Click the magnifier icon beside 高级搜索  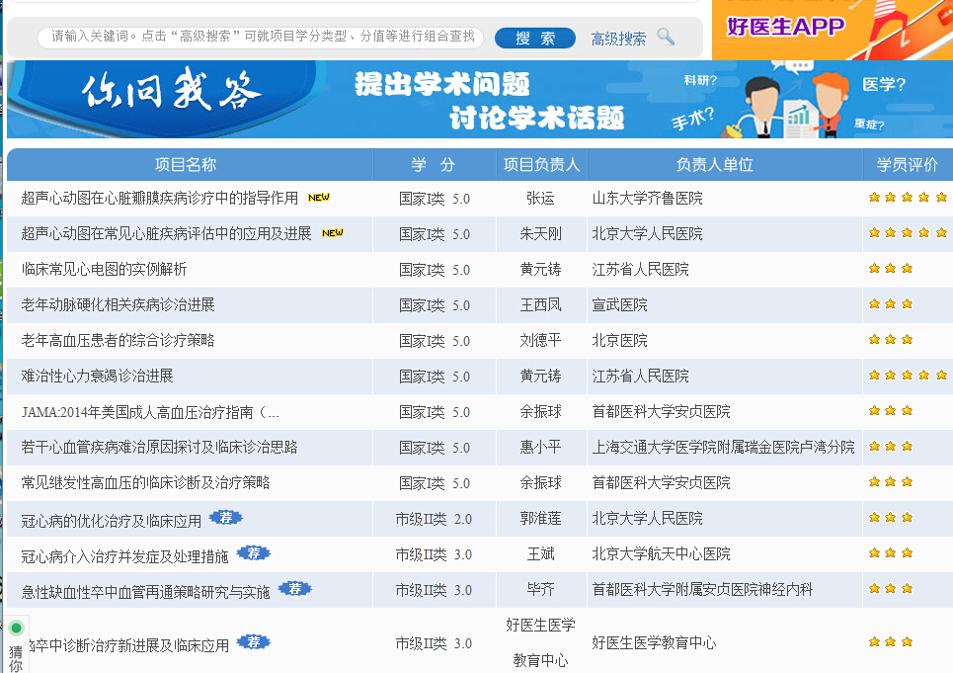click(x=666, y=38)
